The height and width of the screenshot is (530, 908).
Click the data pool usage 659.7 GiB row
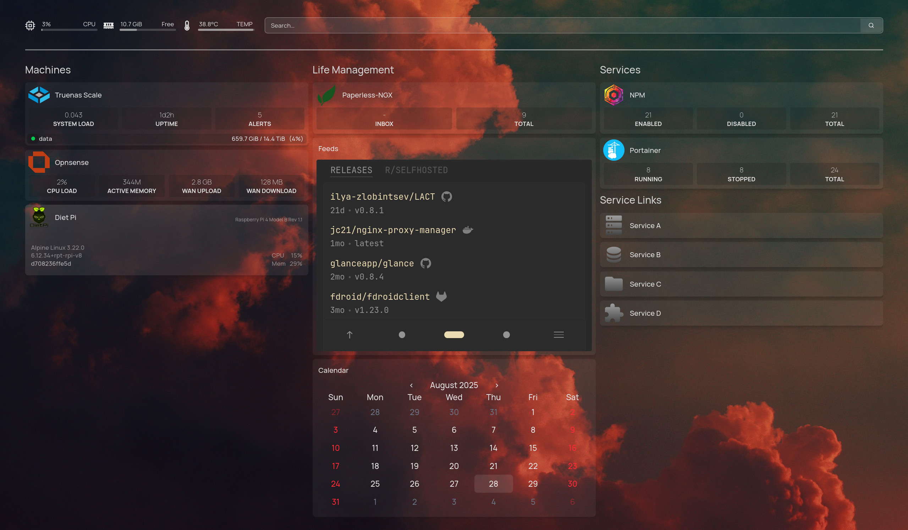(166, 139)
